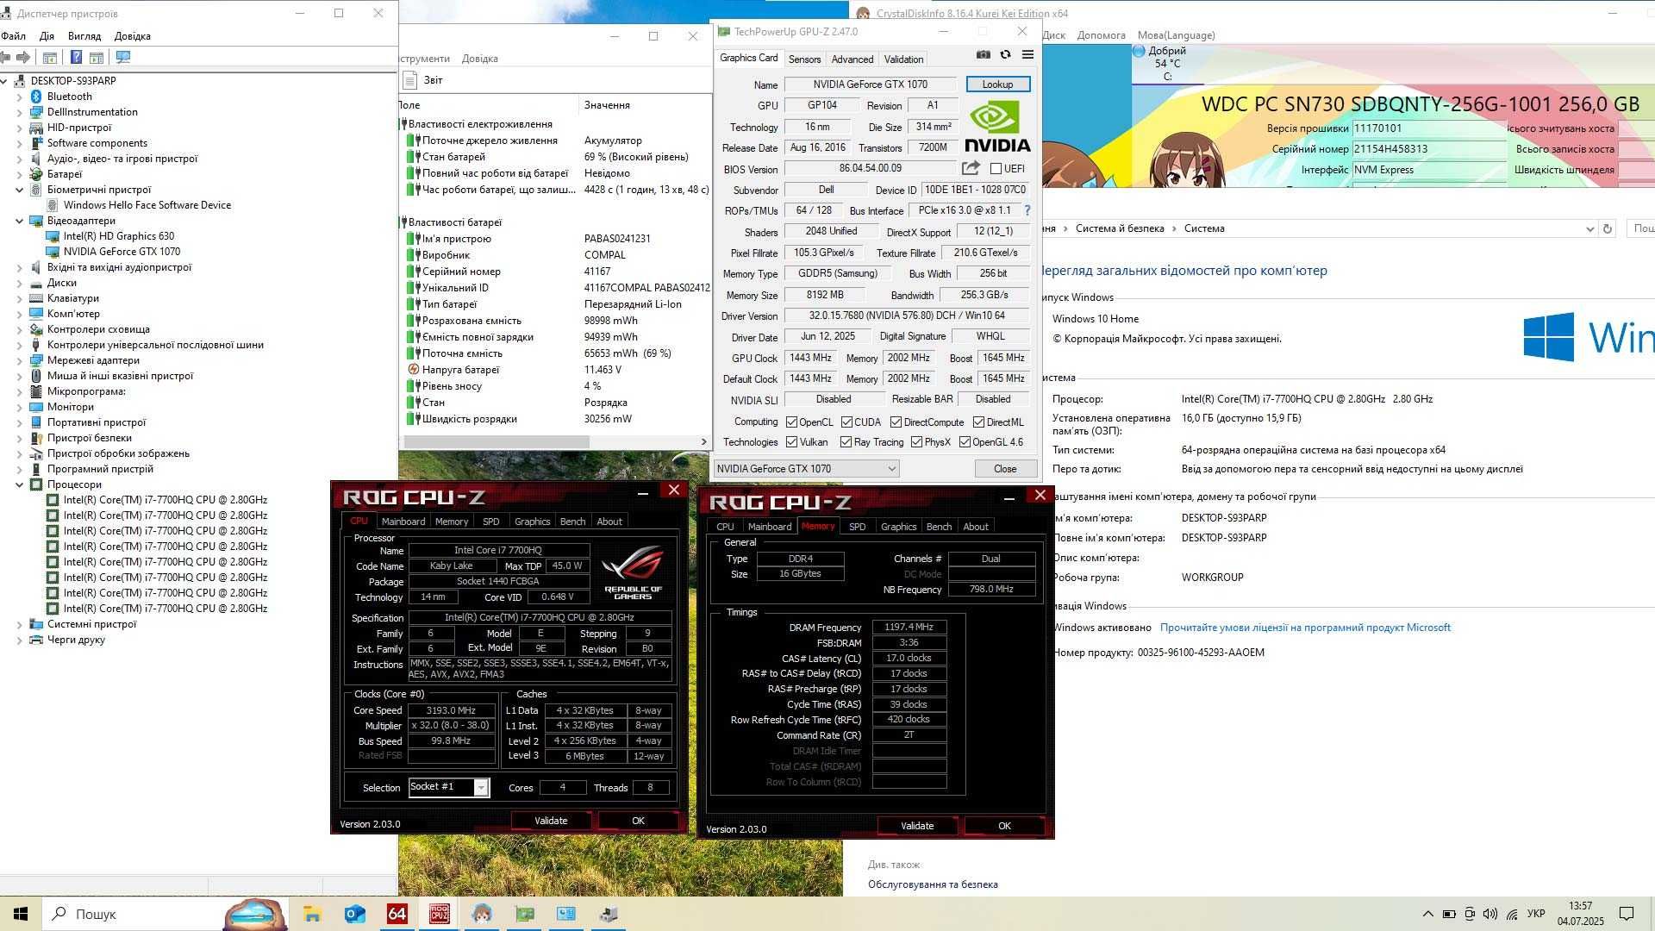Click the blue Help question-mark toolbar icon
The height and width of the screenshot is (931, 1655).
(x=76, y=57)
